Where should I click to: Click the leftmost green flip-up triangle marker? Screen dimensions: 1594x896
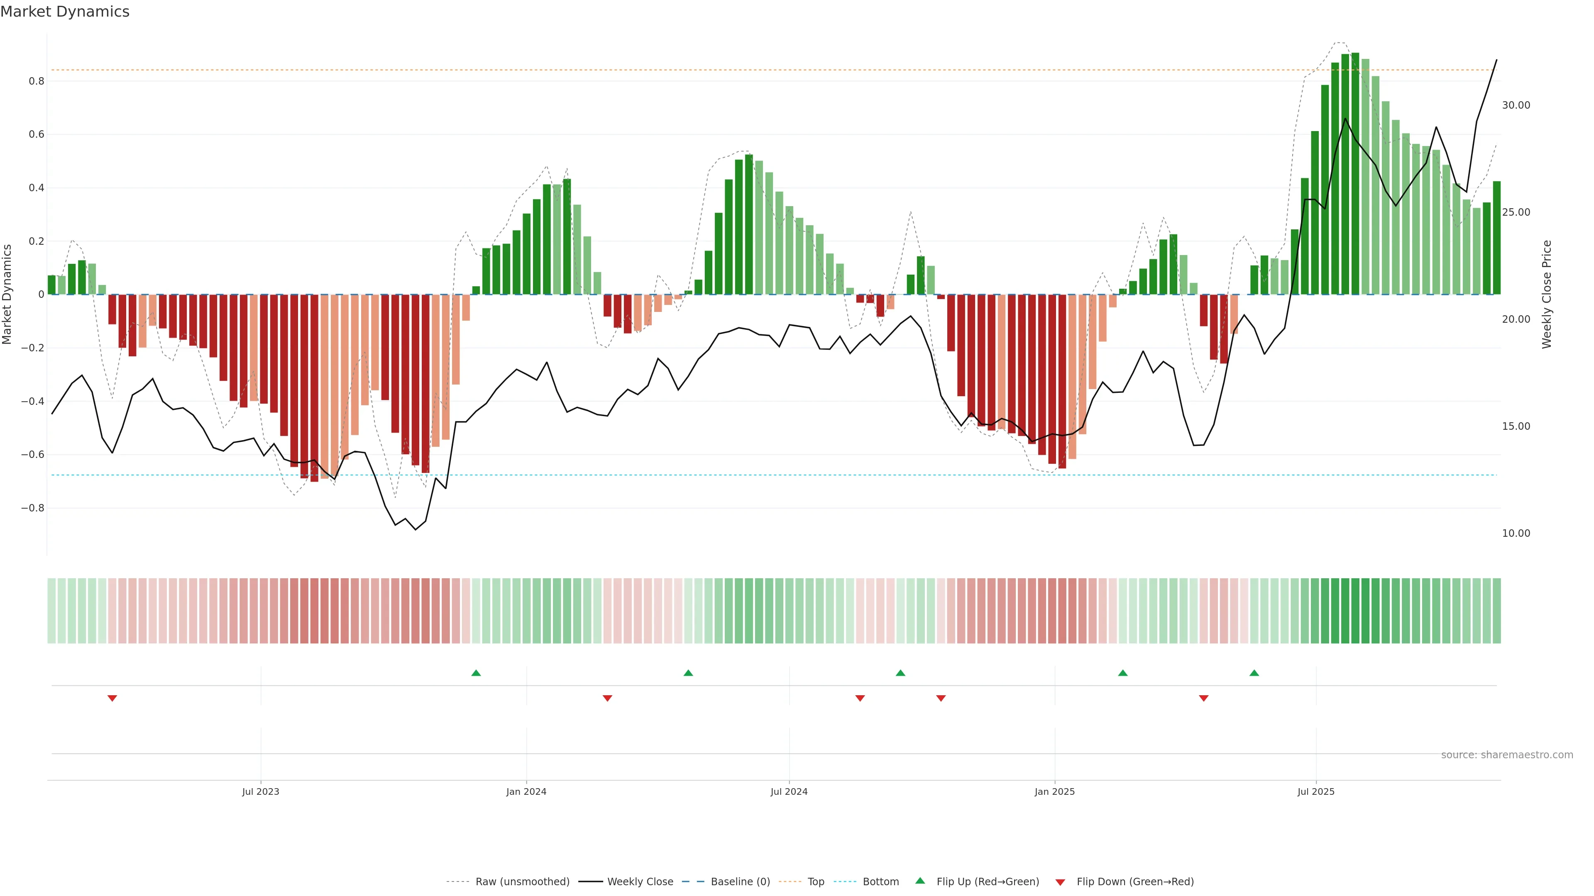pos(476,673)
